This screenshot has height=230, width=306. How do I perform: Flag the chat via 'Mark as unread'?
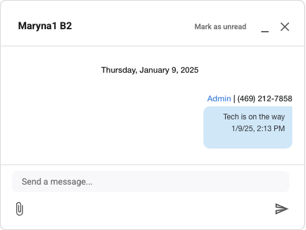(220, 27)
